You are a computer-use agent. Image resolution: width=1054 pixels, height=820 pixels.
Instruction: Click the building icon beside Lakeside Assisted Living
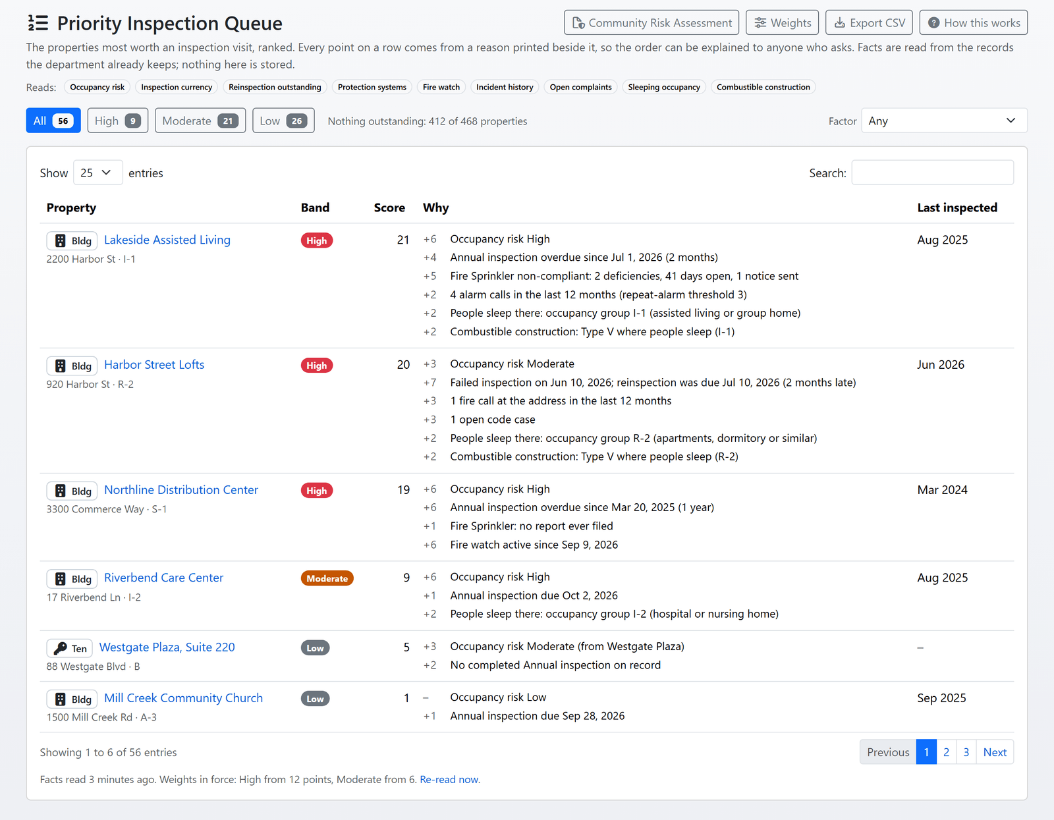point(61,240)
